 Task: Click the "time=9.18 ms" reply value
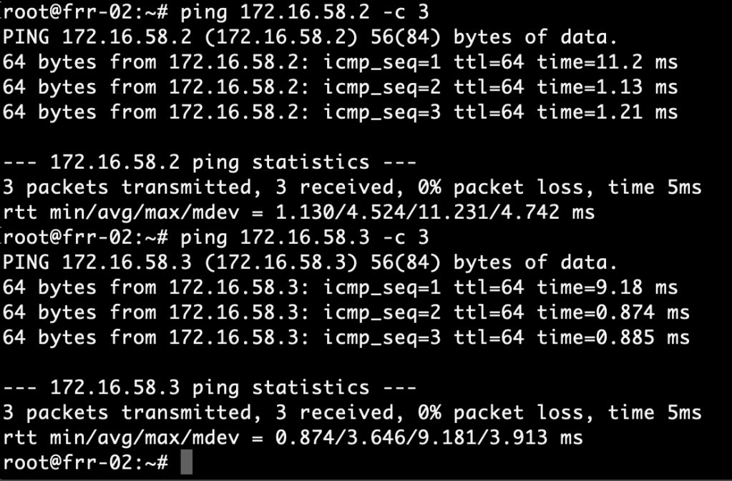607,287
